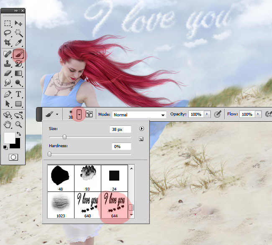
Task: Collapse the toolbox with double arrows
Action: (x=16, y=11)
